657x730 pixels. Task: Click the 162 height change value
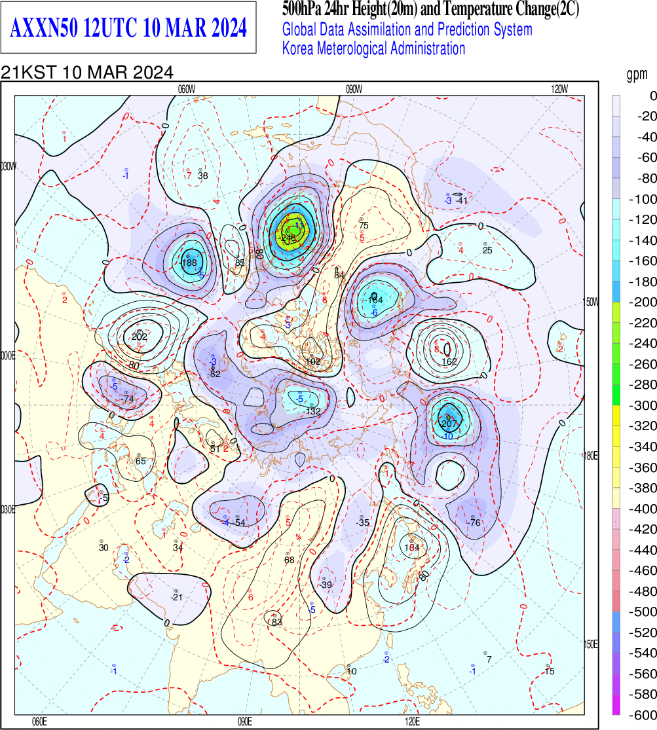pyautogui.click(x=449, y=362)
